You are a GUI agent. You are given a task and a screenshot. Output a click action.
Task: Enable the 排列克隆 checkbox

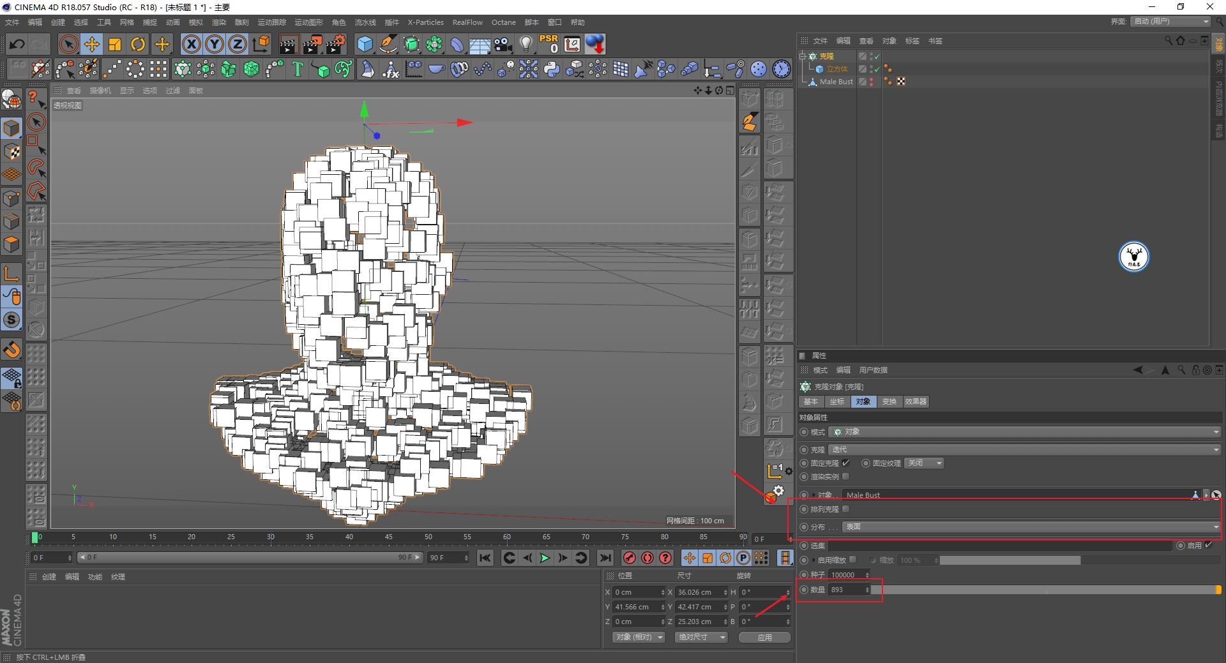846,509
